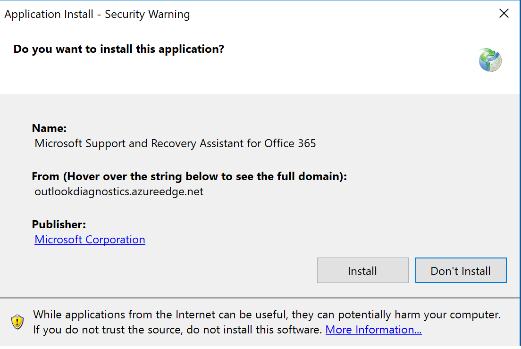This screenshot has width=521, height=349.
Task: Choose Don't Install to cancel installation
Action: pyautogui.click(x=461, y=270)
